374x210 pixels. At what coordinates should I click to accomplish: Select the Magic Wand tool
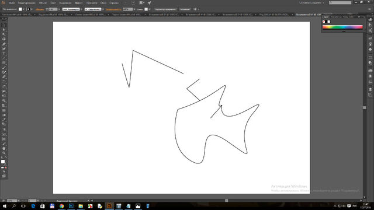(4, 35)
